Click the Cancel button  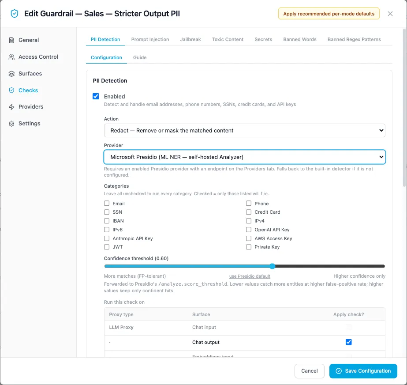click(x=310, y=371)
